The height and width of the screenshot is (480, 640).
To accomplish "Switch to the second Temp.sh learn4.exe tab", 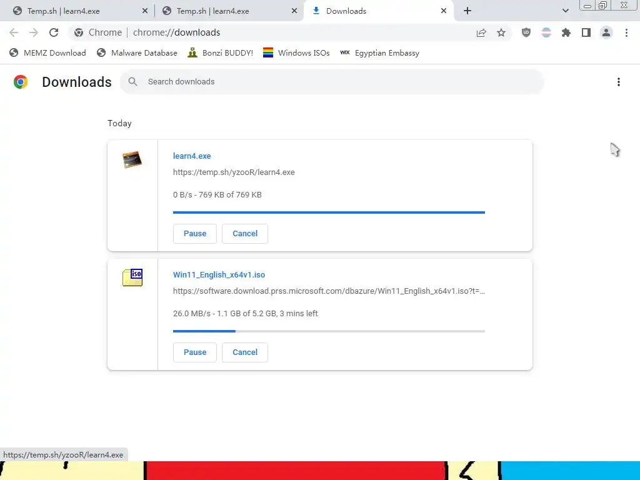I will pyautogui.click(x=229, y=11).
